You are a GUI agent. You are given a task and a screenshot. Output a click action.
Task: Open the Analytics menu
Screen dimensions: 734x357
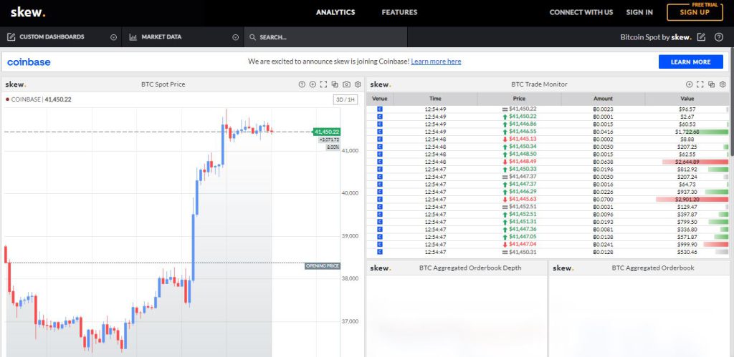click(x=335, y=13)
